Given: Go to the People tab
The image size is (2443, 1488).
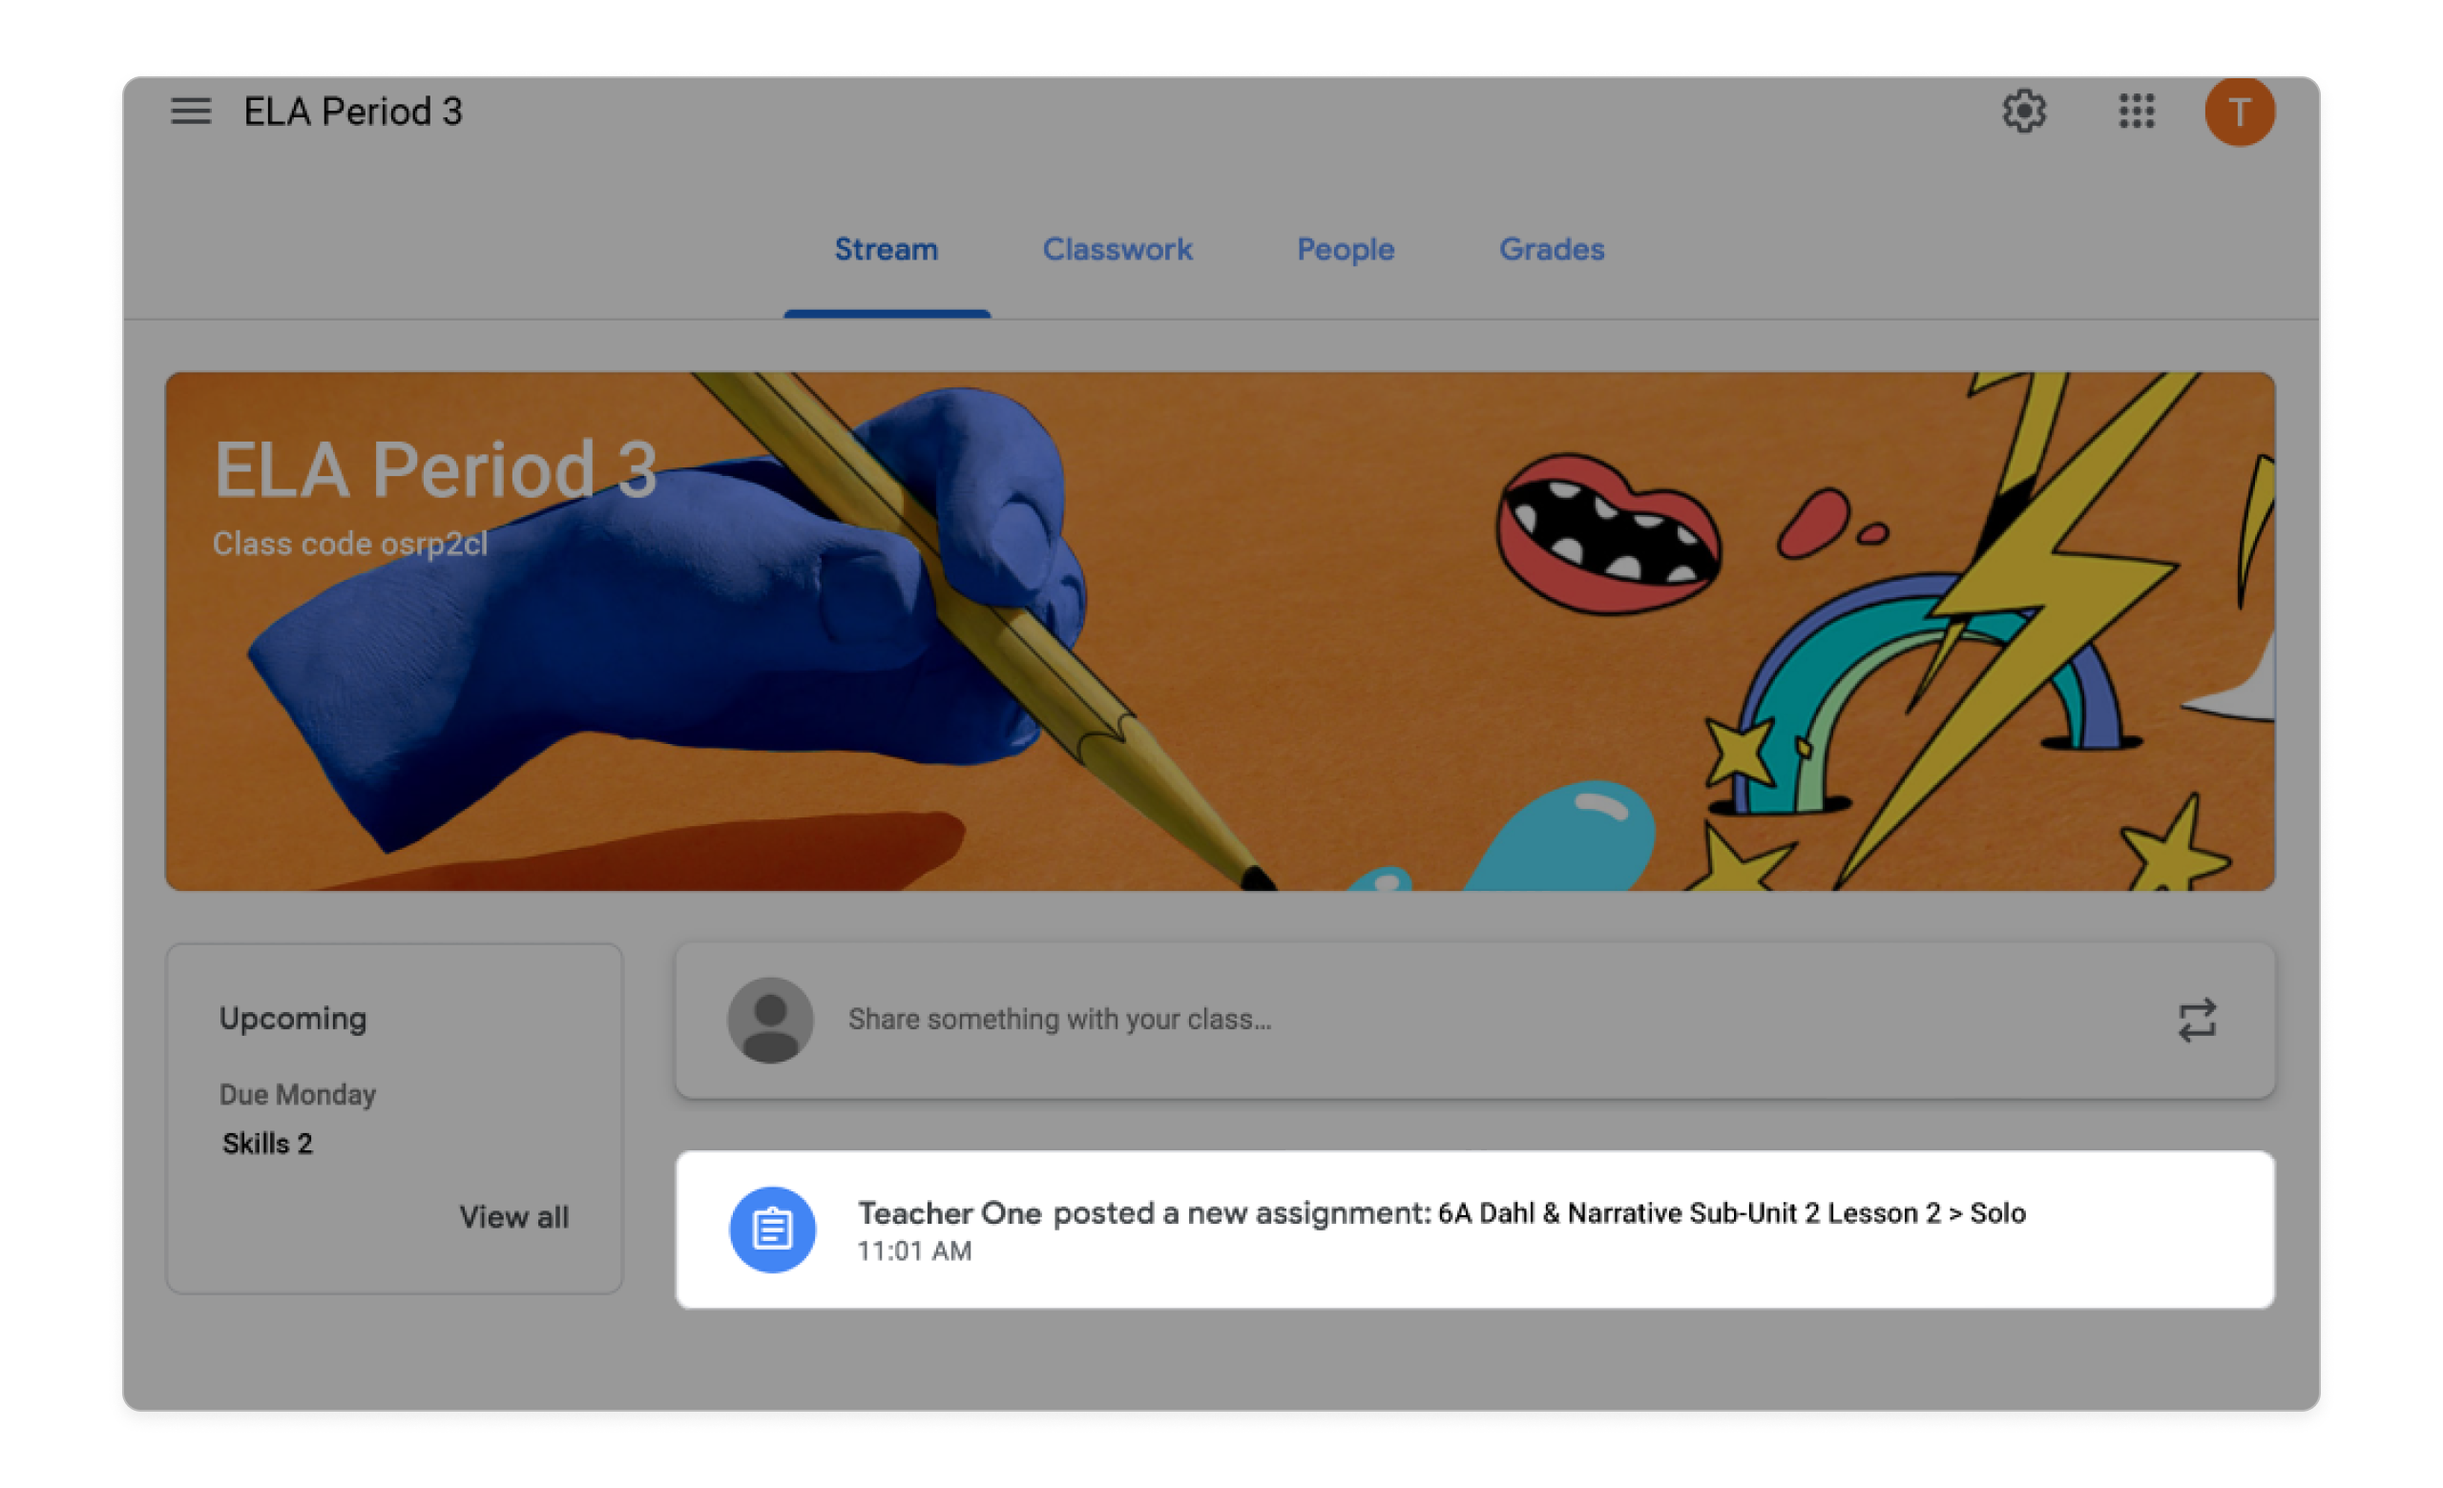Looking at the screenshot, I should point(1346,250).
